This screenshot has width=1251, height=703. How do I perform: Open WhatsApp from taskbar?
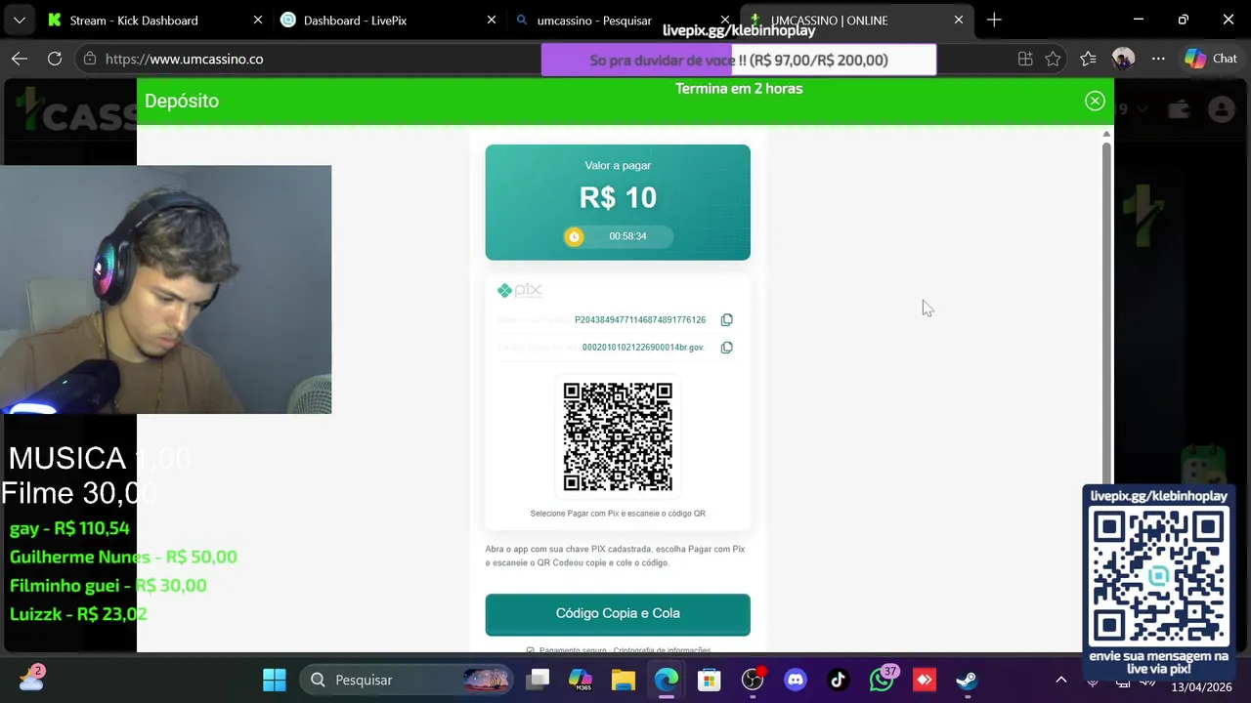pos(882,680)
